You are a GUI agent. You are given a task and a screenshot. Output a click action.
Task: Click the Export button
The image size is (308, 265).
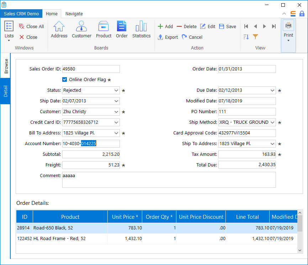click(168, 37)
